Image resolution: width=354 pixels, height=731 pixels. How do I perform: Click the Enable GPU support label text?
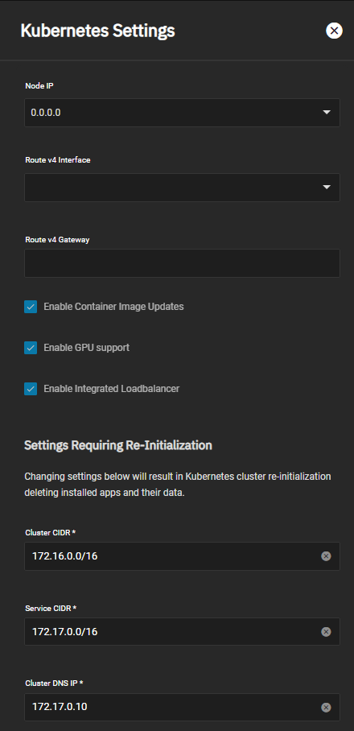tap(87, 348)
